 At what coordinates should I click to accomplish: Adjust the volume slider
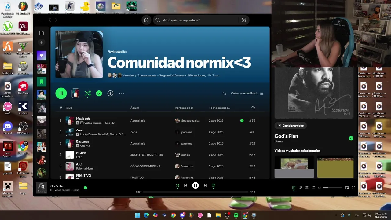[x=333, y=188]
